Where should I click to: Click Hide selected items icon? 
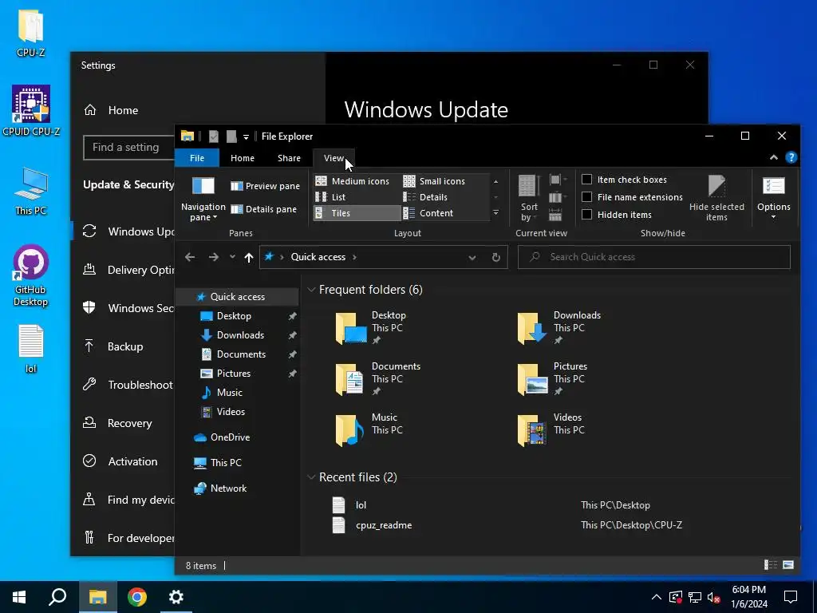tap(716, 199)
